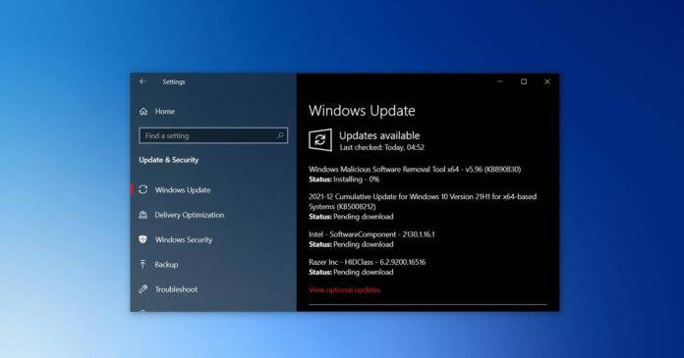
Task: Open the Home icon in sidebar
Action: click(x=143, y=112)
